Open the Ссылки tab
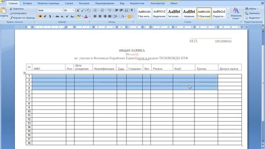The image size is (265, 149). click(69, 3)
